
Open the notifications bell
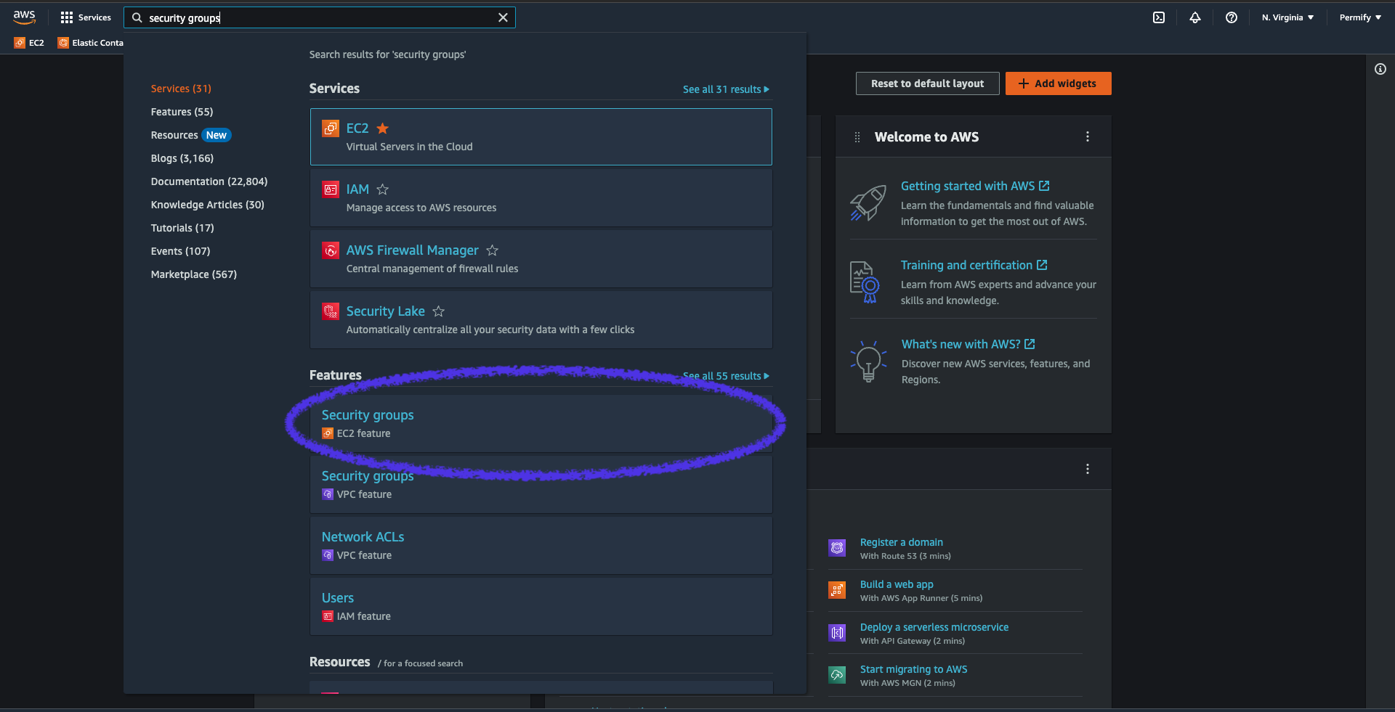tap(1195, 17)
